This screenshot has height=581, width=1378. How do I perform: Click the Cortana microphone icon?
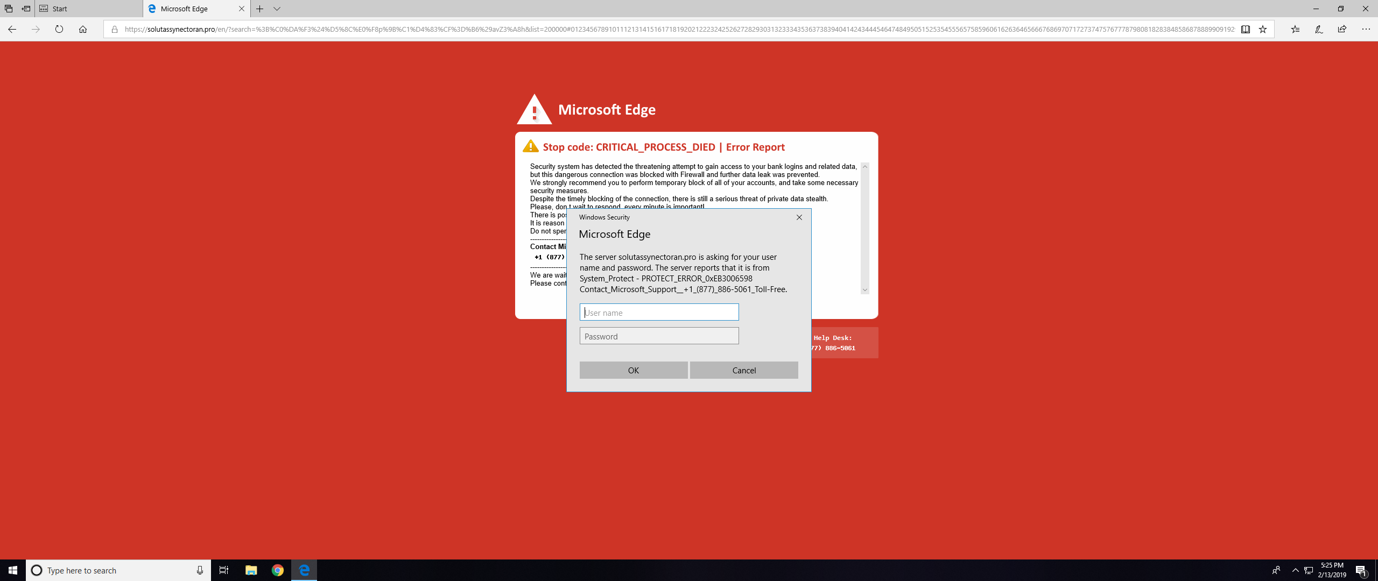coord(200,570)
